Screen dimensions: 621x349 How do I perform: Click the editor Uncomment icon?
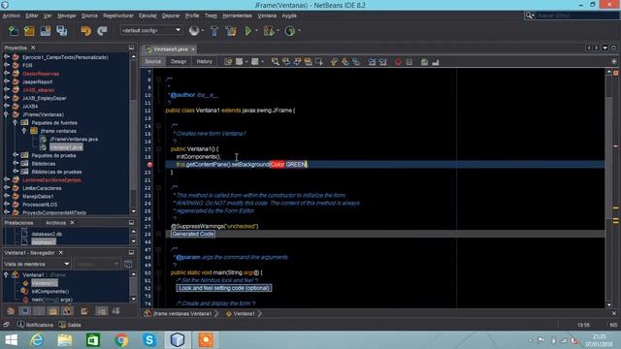click(x=436, y=62)
